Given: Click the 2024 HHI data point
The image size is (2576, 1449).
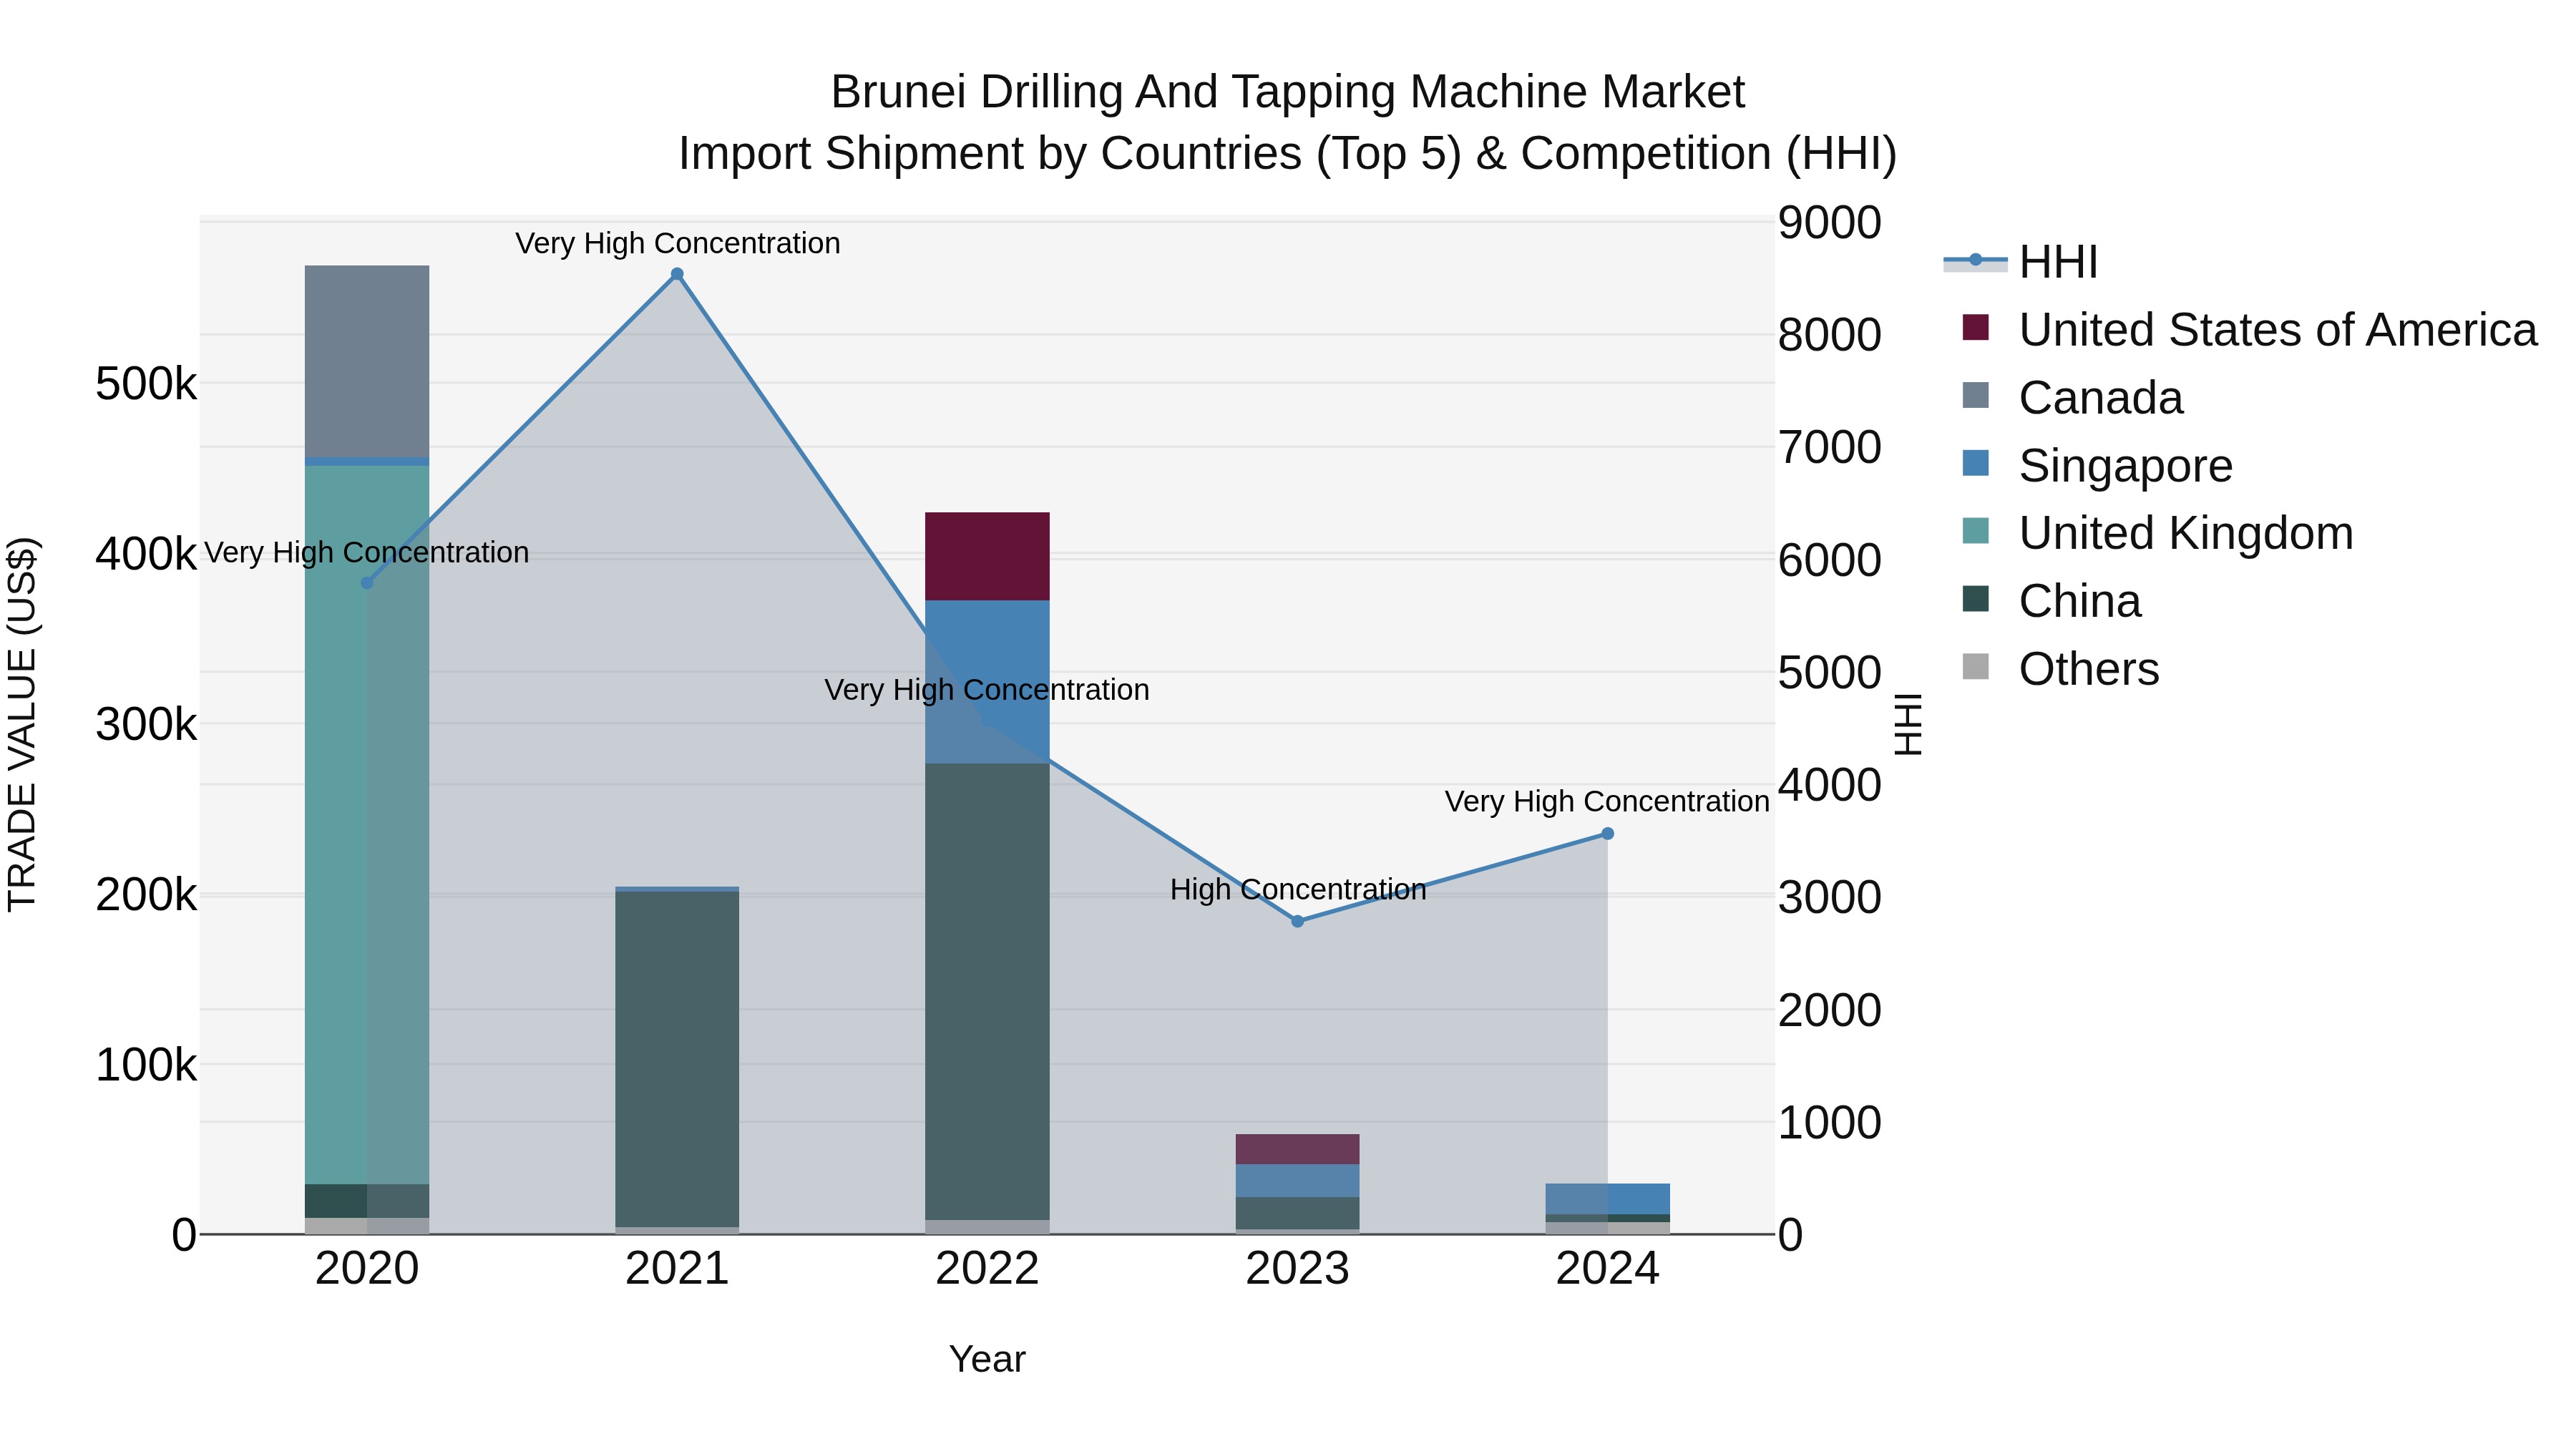Looking at the screenshot, I should pyautogui.click(x=1608, y=834).
